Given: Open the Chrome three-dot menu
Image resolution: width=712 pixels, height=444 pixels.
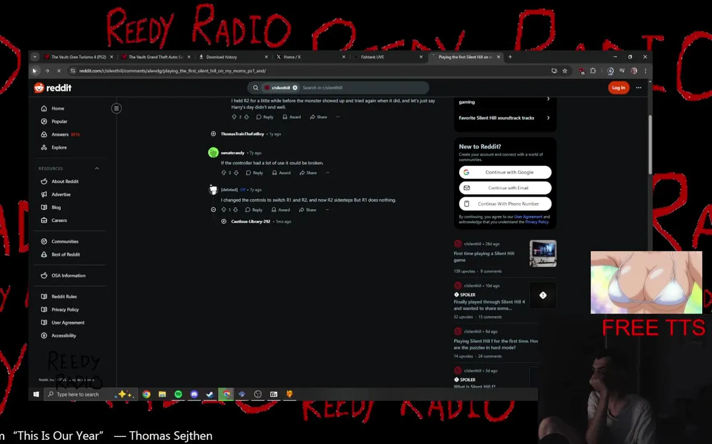Looking at the screenshot, I should tap(645, 71).
